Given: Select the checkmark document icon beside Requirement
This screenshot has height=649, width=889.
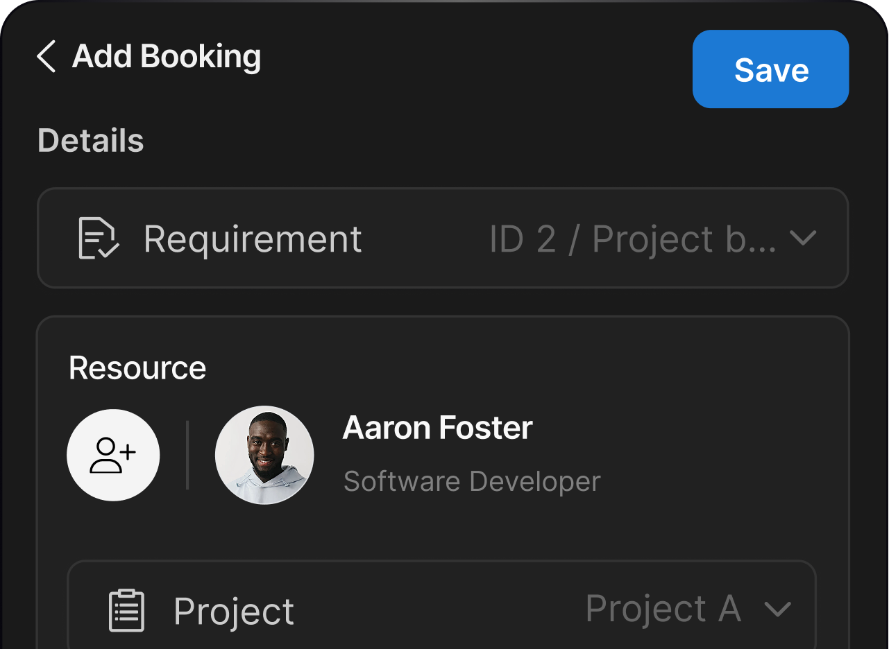Looking at the screenshot, I should coord(99,238).
